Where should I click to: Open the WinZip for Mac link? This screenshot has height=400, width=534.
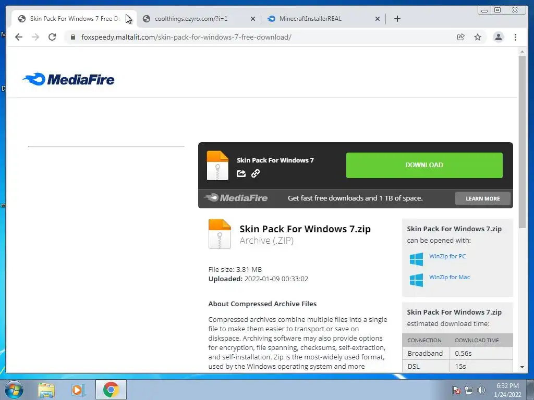click(449, 277)
